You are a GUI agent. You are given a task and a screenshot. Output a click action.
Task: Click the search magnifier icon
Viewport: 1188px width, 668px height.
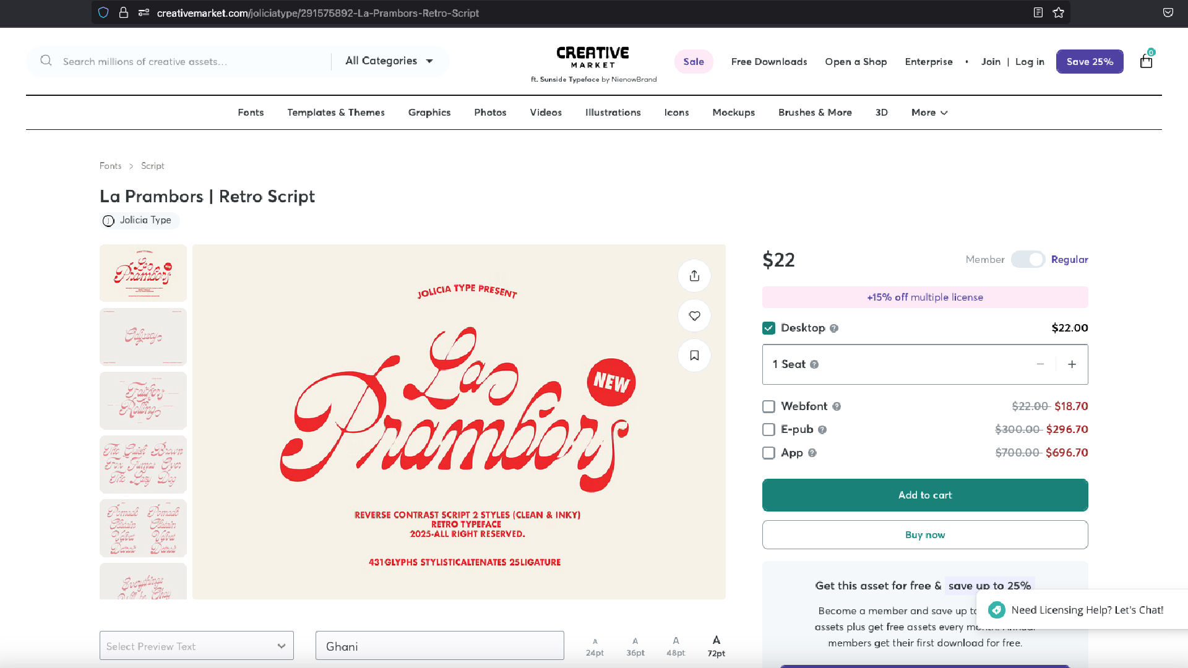tap(46, 61)
